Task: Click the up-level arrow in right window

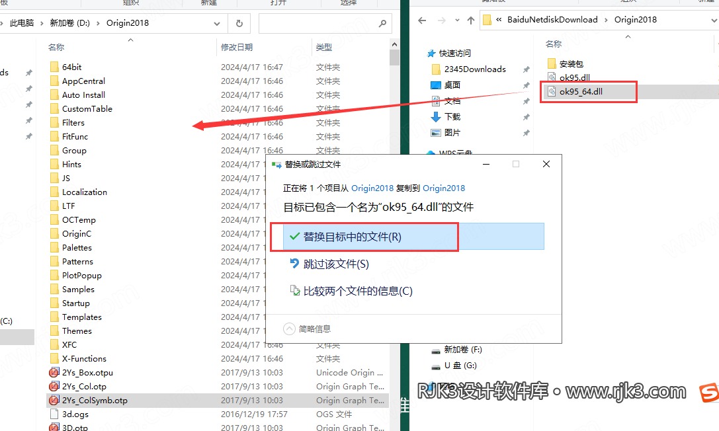Action: coord(471,20)
